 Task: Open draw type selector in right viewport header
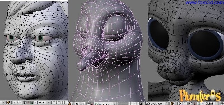(x=173, y=103)
